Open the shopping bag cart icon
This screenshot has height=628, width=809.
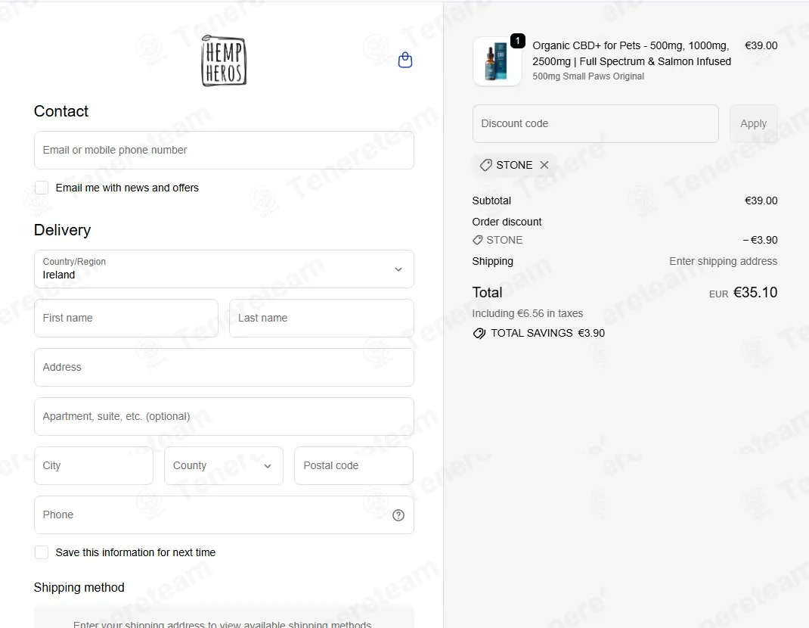click(405, 61)
